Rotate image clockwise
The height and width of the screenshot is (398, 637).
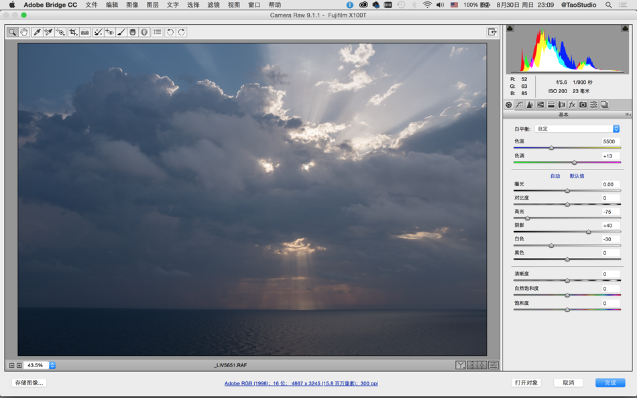point(182,32)
